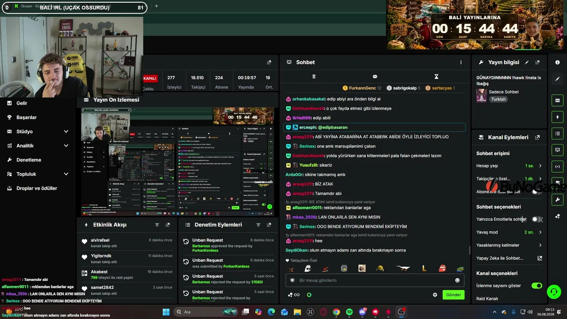Open Yasaklanmış kelimeler chevron
This screenshot has width=567, height=319.
[x=540, y=245]
